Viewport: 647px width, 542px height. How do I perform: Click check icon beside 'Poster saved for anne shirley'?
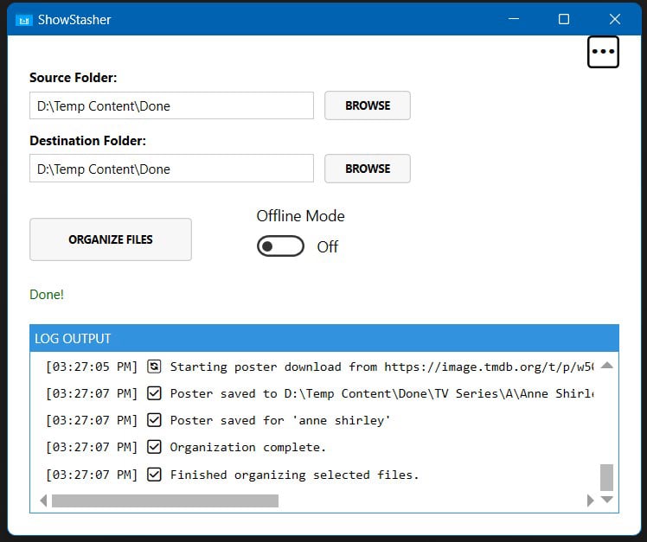pyautogui.click(x=154, y=420)
